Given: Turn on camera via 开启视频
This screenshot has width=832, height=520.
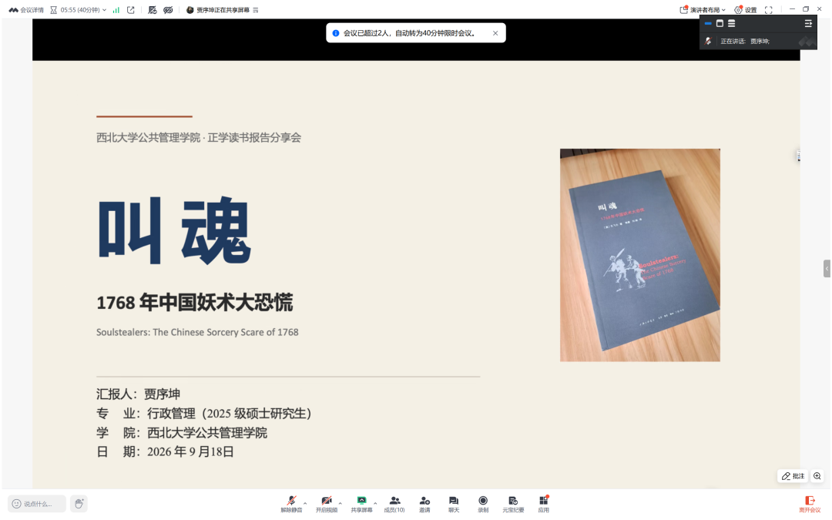Looking at the screenshot, I should point(327,504).
